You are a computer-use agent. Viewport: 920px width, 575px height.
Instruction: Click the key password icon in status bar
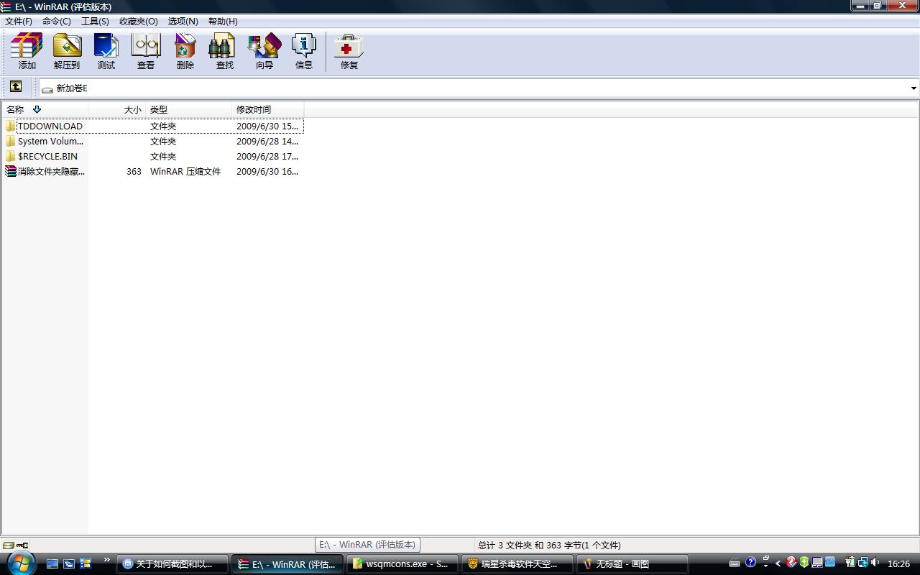(22, 545)
